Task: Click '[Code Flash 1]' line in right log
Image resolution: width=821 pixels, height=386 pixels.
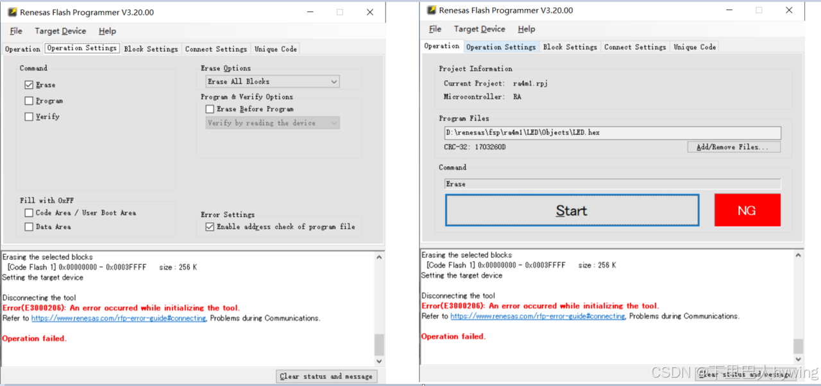Action: tap(521, 265)
